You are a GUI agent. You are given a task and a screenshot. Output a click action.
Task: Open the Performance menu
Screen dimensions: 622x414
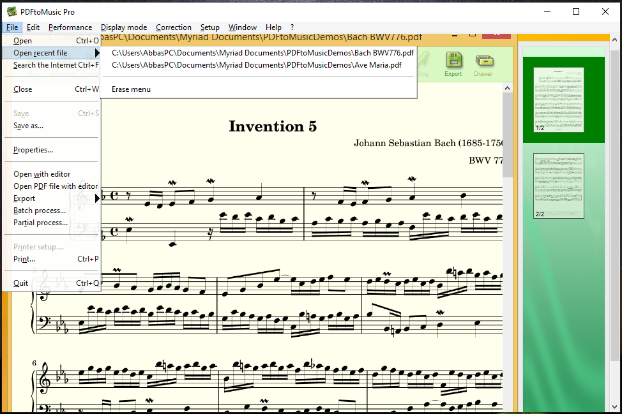[x=70, y=27]
